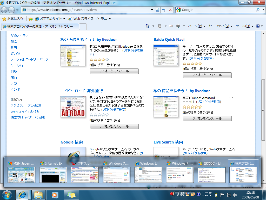
Task: Click the Windows Start orb
Action: 7,195
